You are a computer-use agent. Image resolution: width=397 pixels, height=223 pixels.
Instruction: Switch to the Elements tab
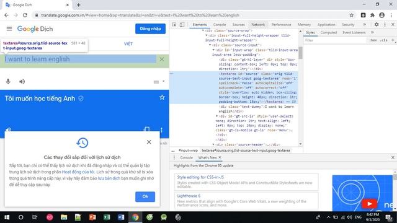(x=200, y=25)
